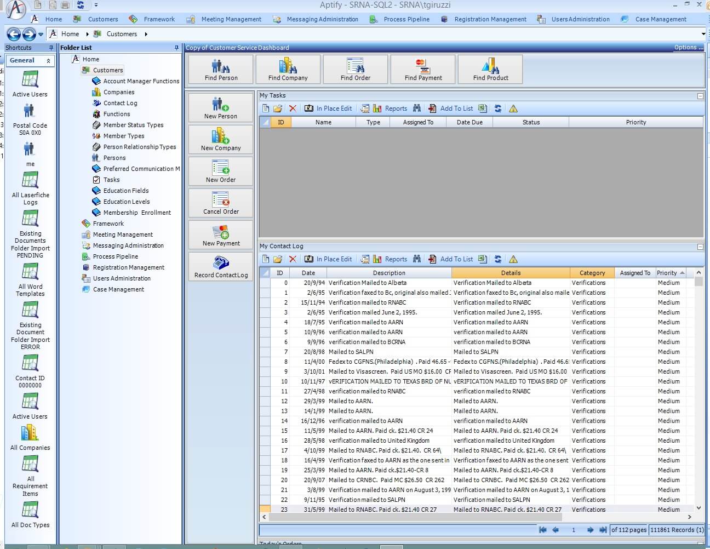Open the Registration Management menu tab
This screenshot has width=710, height=549.
[484, 19]
